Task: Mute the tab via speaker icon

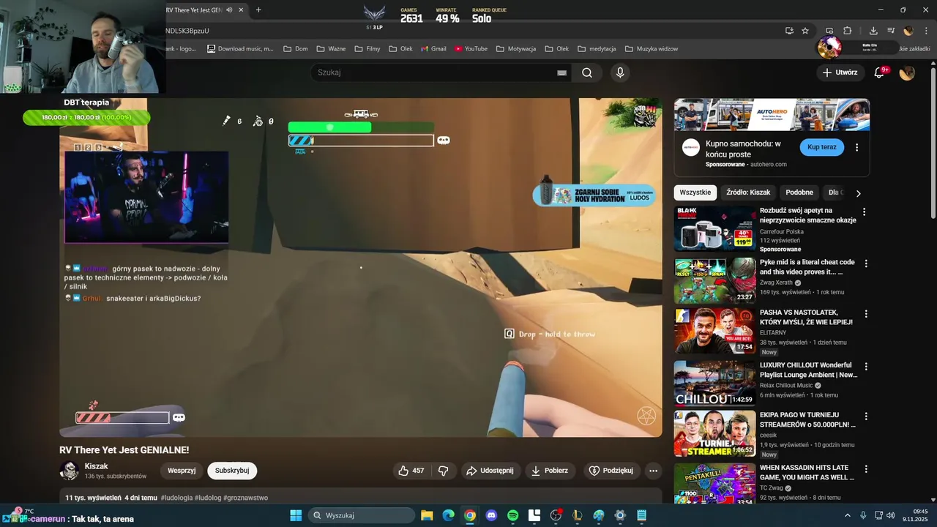Action: (229, 10)
